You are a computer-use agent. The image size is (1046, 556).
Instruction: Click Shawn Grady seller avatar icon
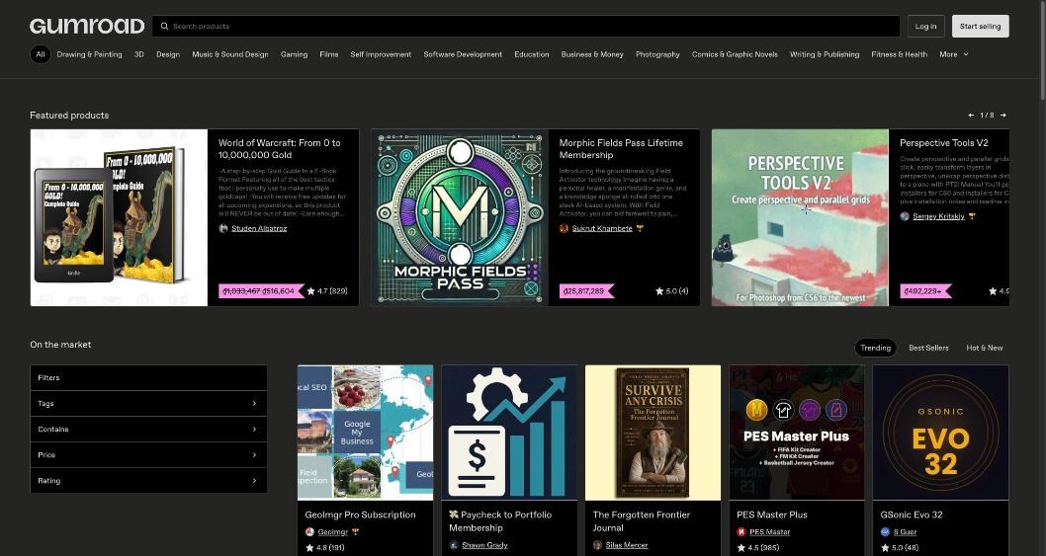click(454, 545)
